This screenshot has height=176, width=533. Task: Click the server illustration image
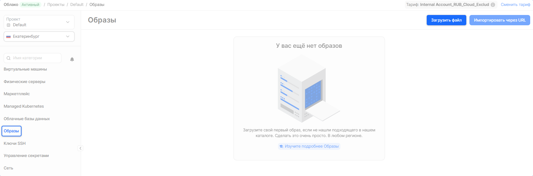[x=309, y=88]
